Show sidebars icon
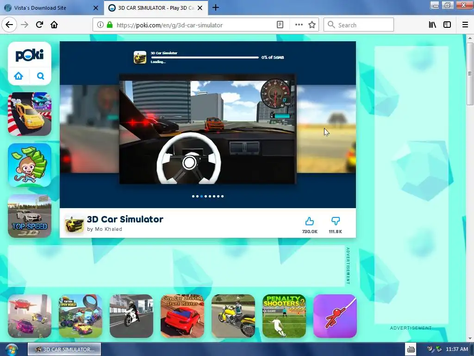 pos(447,25)
